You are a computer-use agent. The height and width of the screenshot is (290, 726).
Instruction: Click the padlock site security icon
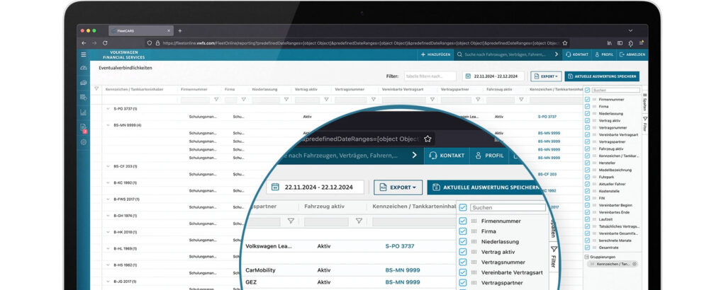coord(157,42)
